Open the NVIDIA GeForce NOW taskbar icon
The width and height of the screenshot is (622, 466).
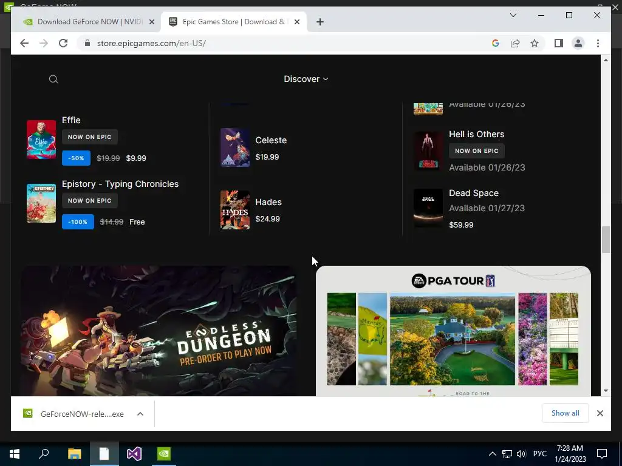(x=164, y=454)
